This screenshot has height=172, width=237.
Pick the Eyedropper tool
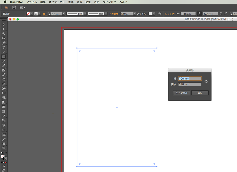pos(4,116)
